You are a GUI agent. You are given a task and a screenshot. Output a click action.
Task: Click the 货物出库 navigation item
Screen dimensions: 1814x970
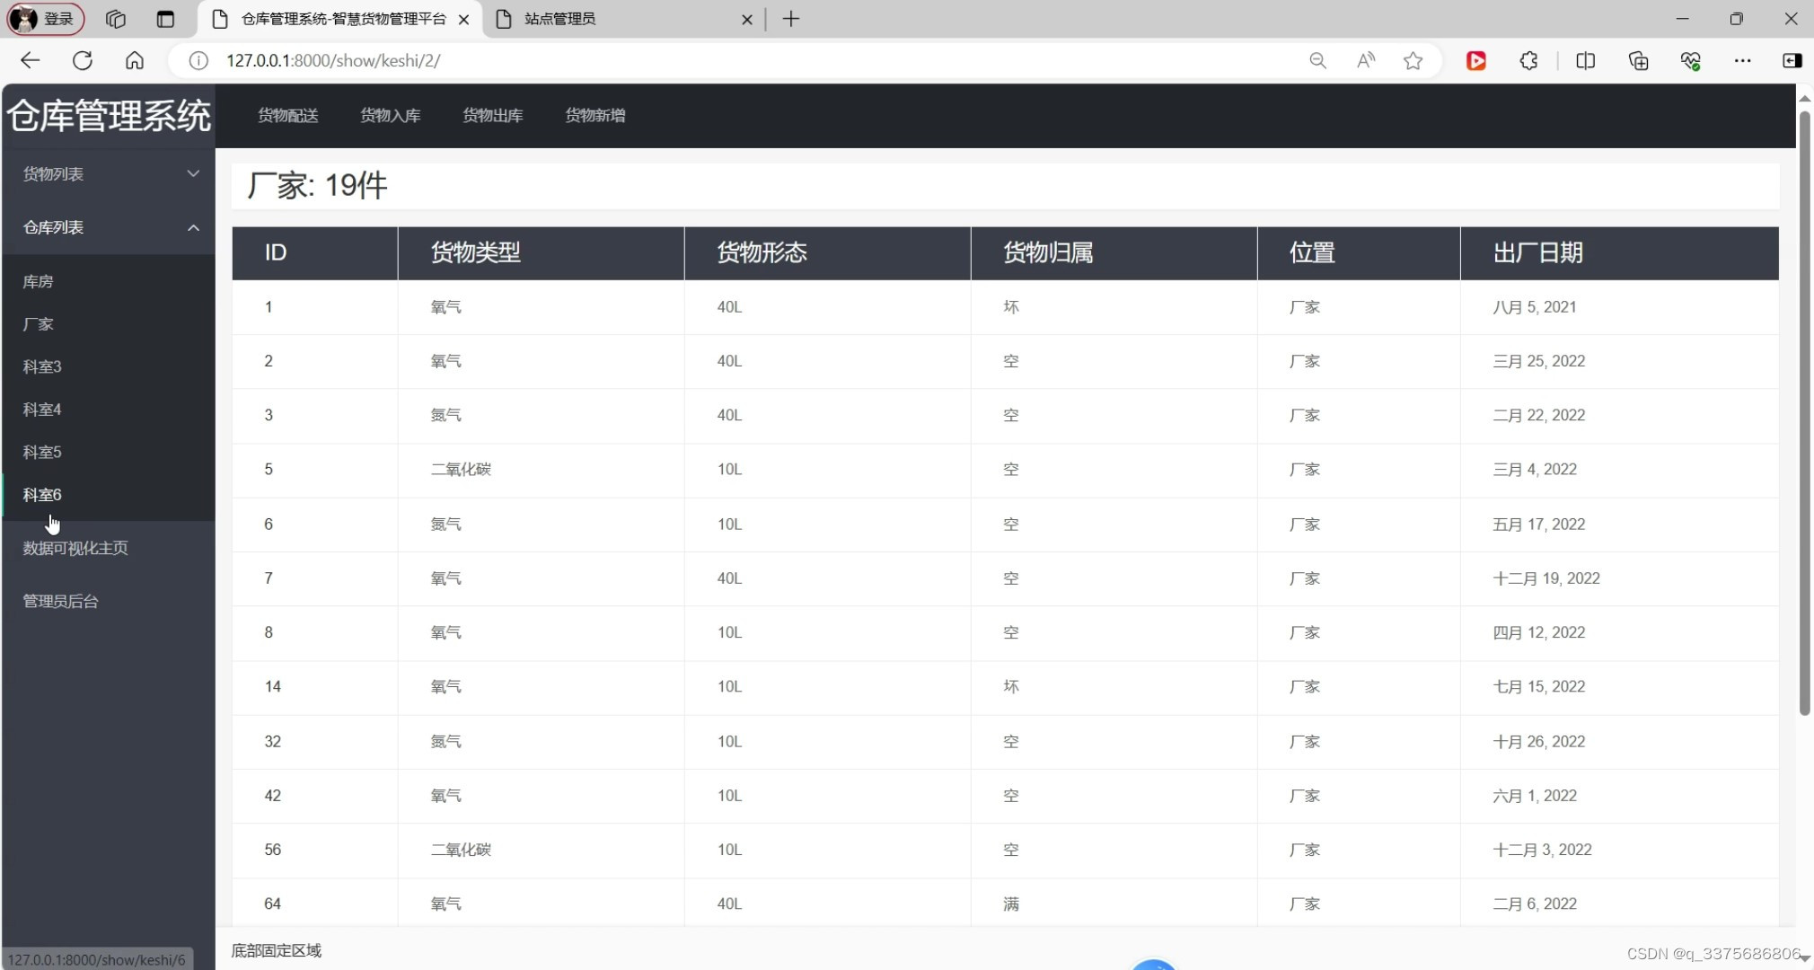(492, 115)
